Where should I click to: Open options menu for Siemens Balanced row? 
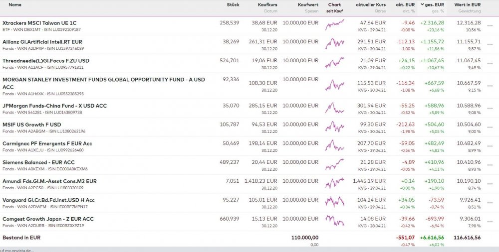click(490, 165)
